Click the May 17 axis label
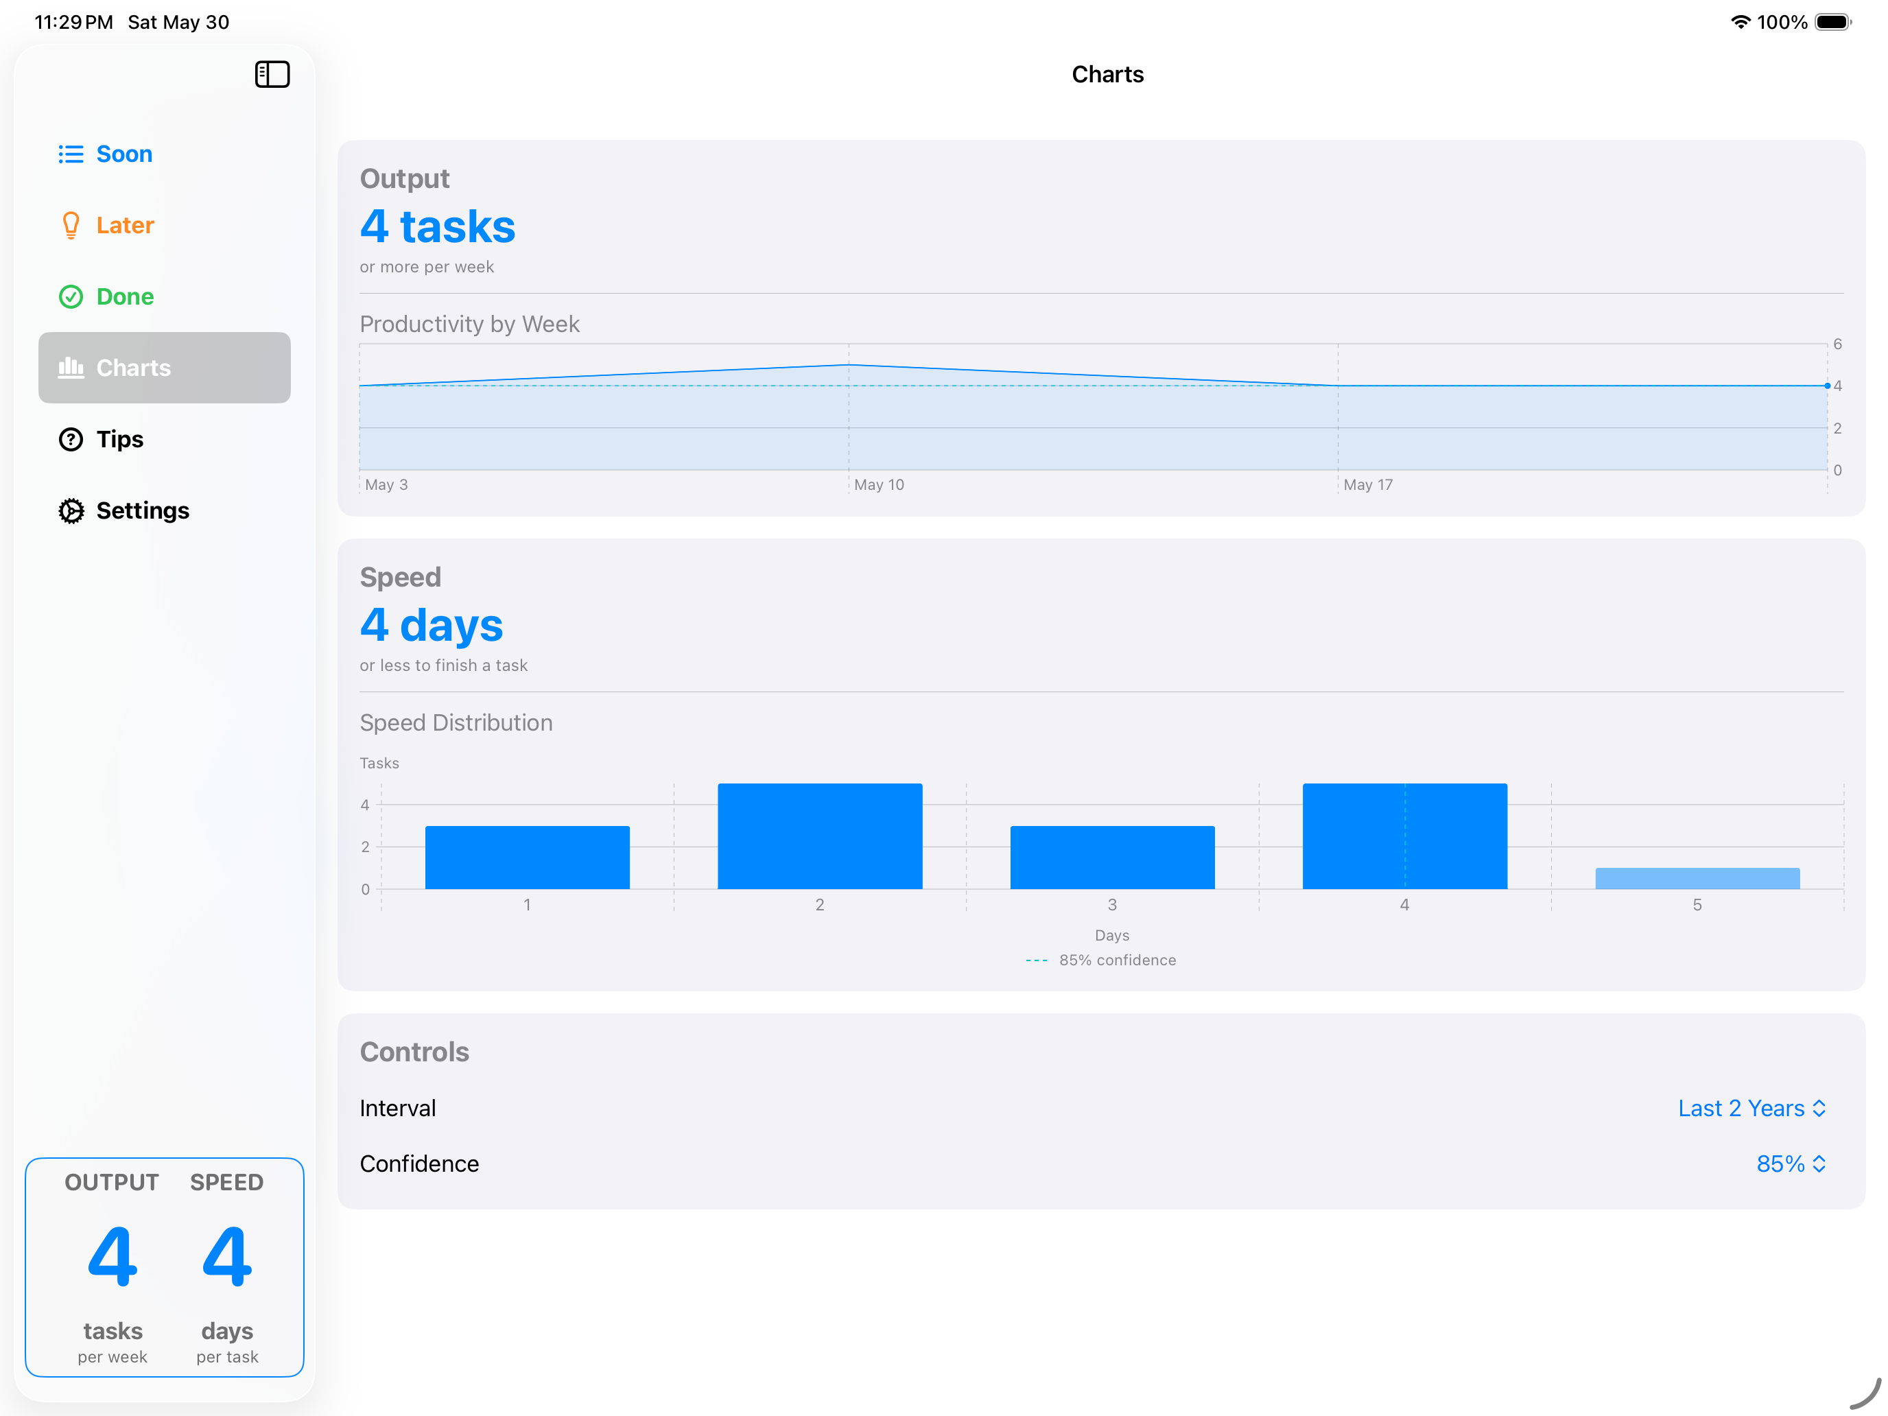Screen dimensions: 1888x1416 (1367, 485)
